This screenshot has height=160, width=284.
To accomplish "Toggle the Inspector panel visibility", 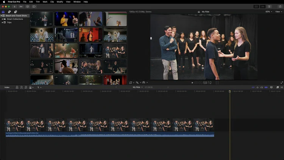I will (270, 6).
